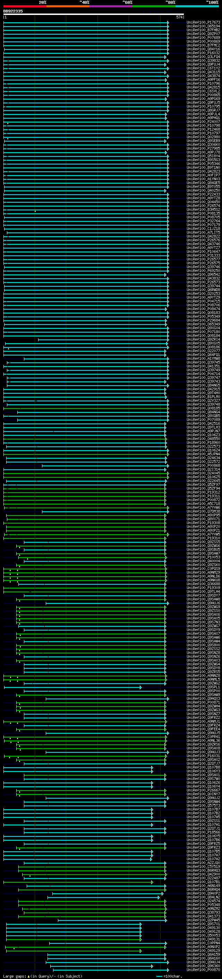Image resolution: width=222 pixels, height=979 pixels.
Task: Select the UniRef100_A1YN03 label
Action: tap(203, 179)
